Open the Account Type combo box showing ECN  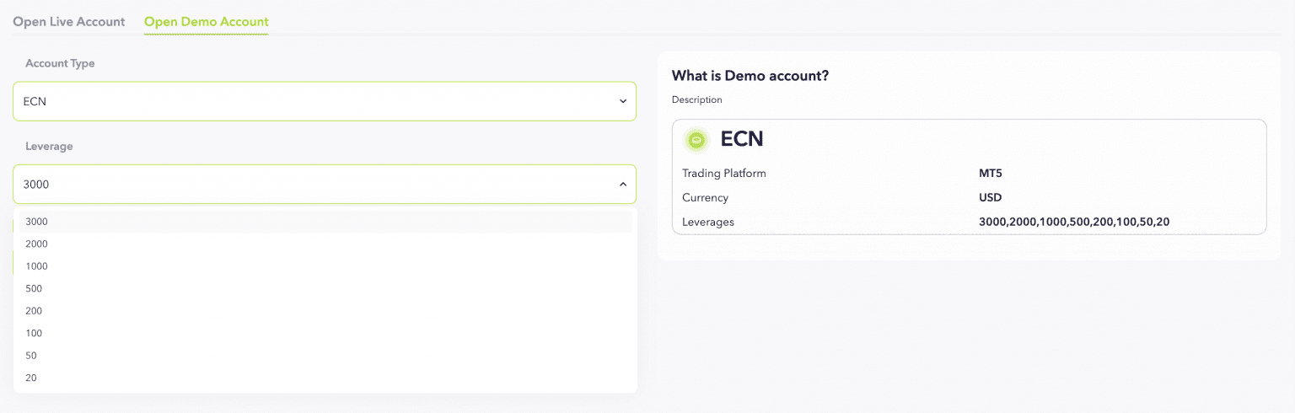pos(325,101)
